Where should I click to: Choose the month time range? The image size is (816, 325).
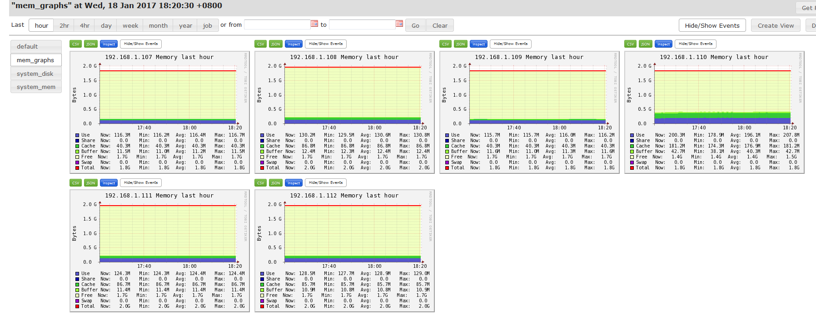pos(158,25)
